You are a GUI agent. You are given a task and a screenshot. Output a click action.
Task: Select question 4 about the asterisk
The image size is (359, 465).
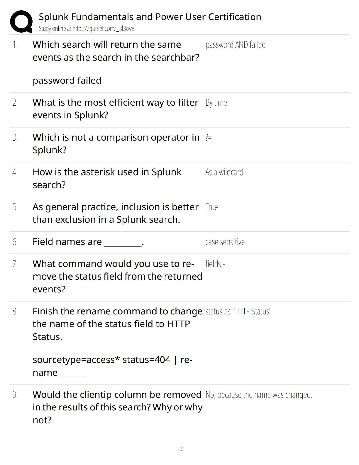(x=107, y=178)
